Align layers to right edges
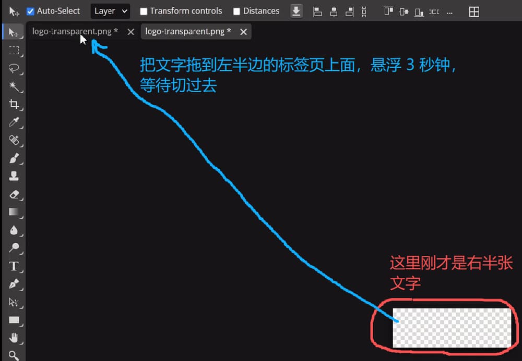Image resolution: width=522 pixels, height=361 pixels. tap(349, 11)
